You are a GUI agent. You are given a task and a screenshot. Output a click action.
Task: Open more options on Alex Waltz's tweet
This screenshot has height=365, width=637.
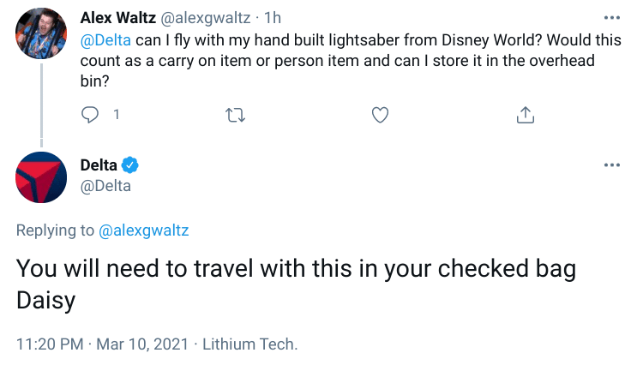pos(610,17)
